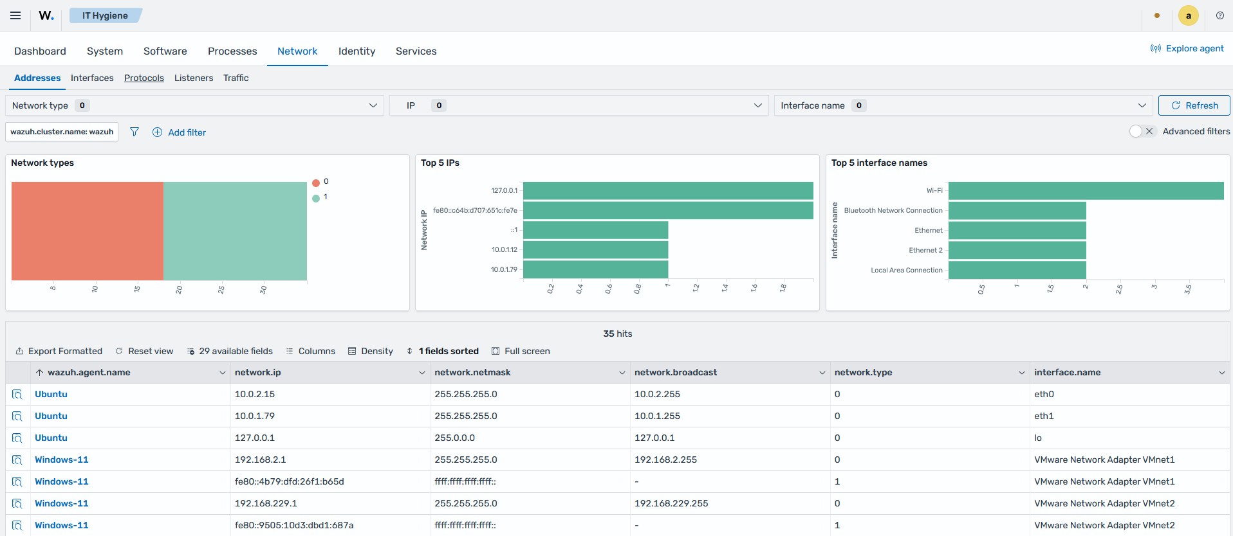
Task: Switch to the Identity tab
Action: coord(357,51)
